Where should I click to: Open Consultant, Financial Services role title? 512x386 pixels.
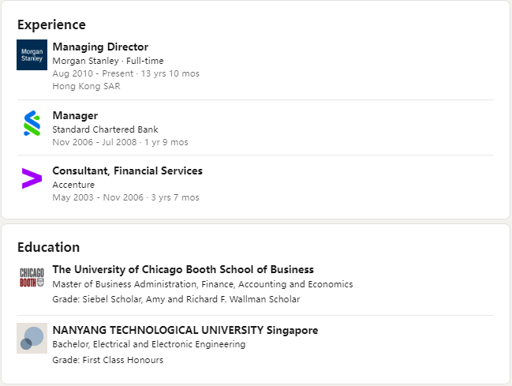pyautogui.click(x=127, y=171)
